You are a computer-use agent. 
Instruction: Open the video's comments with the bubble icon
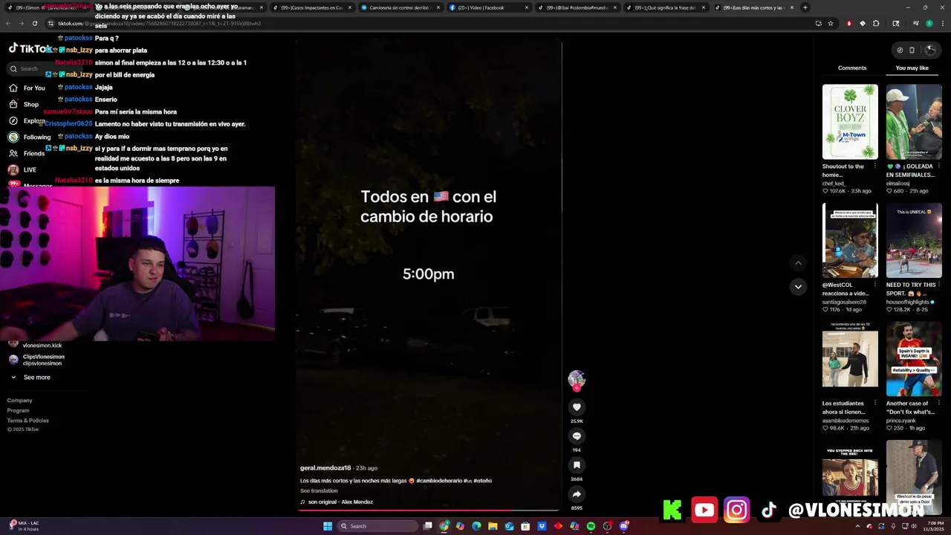tap(577, 436)
